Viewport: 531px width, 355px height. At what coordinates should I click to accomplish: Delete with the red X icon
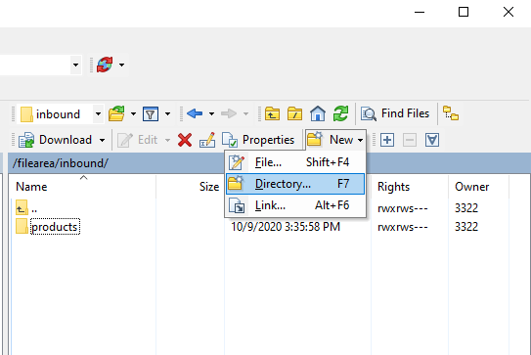click(185, 140)
